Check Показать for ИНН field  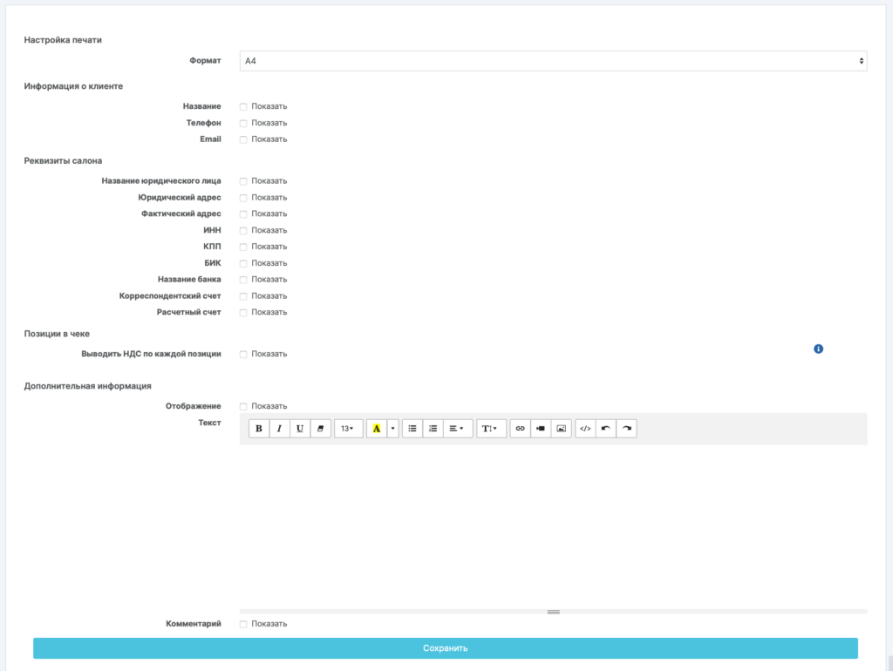pos(243,231)
